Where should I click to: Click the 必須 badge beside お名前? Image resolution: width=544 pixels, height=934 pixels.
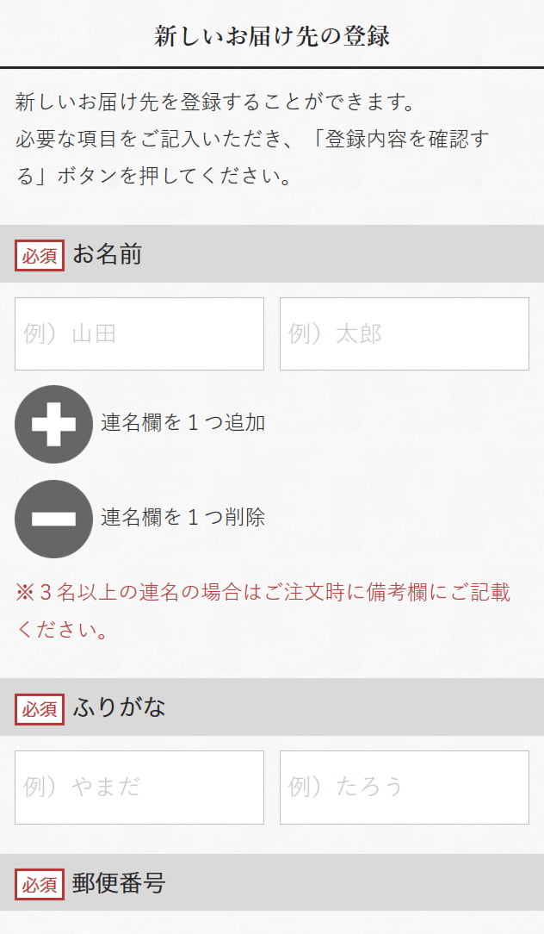(x=40, y=256)
